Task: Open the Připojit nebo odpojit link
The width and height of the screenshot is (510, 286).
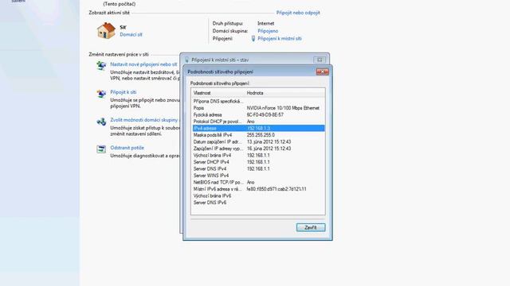Action: point(298,13)
